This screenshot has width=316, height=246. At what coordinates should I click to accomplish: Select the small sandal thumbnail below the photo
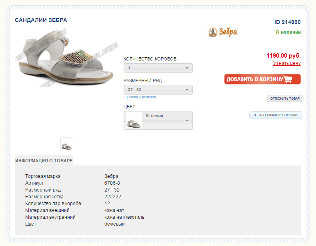pyautogui.click(x=67, y=144)
